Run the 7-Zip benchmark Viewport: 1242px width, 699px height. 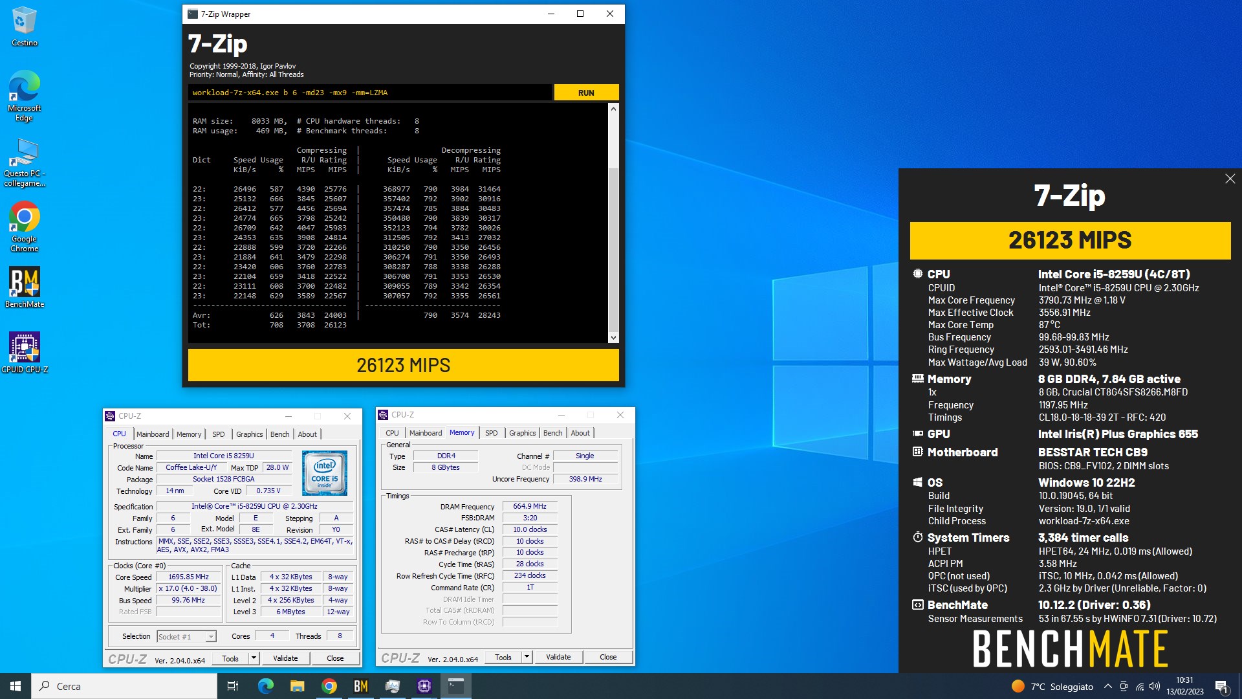(586, 93)
